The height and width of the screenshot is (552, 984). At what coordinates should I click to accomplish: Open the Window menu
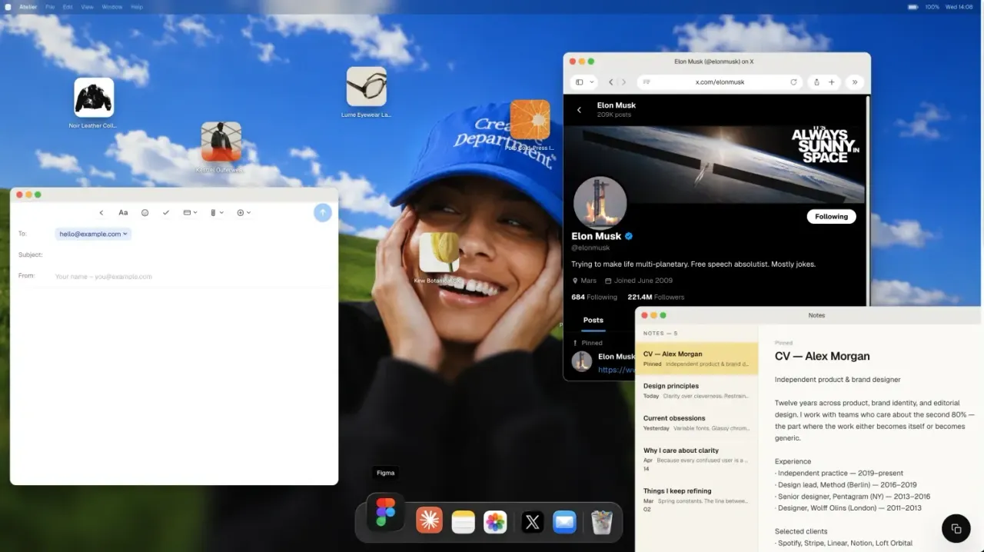[112, 7]
